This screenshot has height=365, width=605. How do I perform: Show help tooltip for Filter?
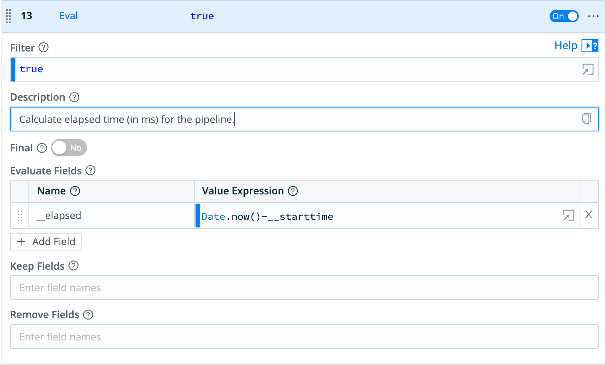44,48
